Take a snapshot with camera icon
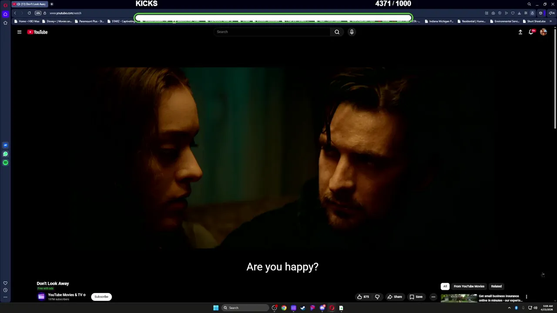 coord(493,13)
